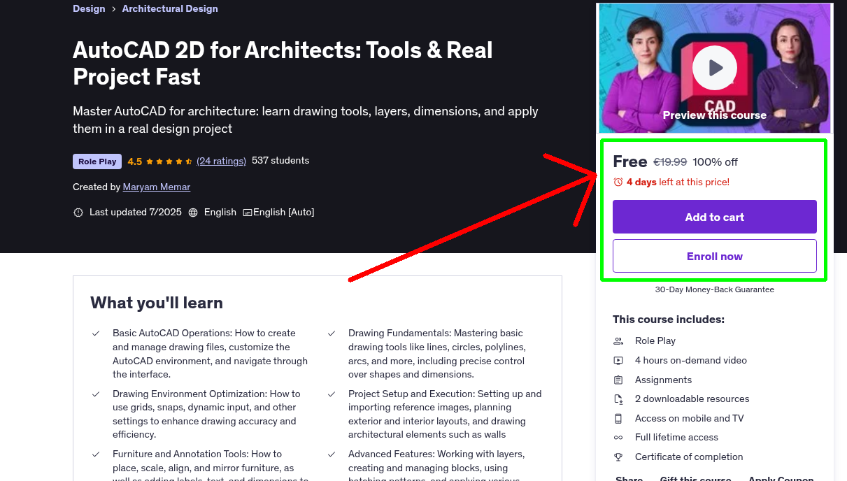Click the course subtitle description
Image resolution: width=847 pixels, height=481 pixels.
pyautogui.click(x=306, y=120)
